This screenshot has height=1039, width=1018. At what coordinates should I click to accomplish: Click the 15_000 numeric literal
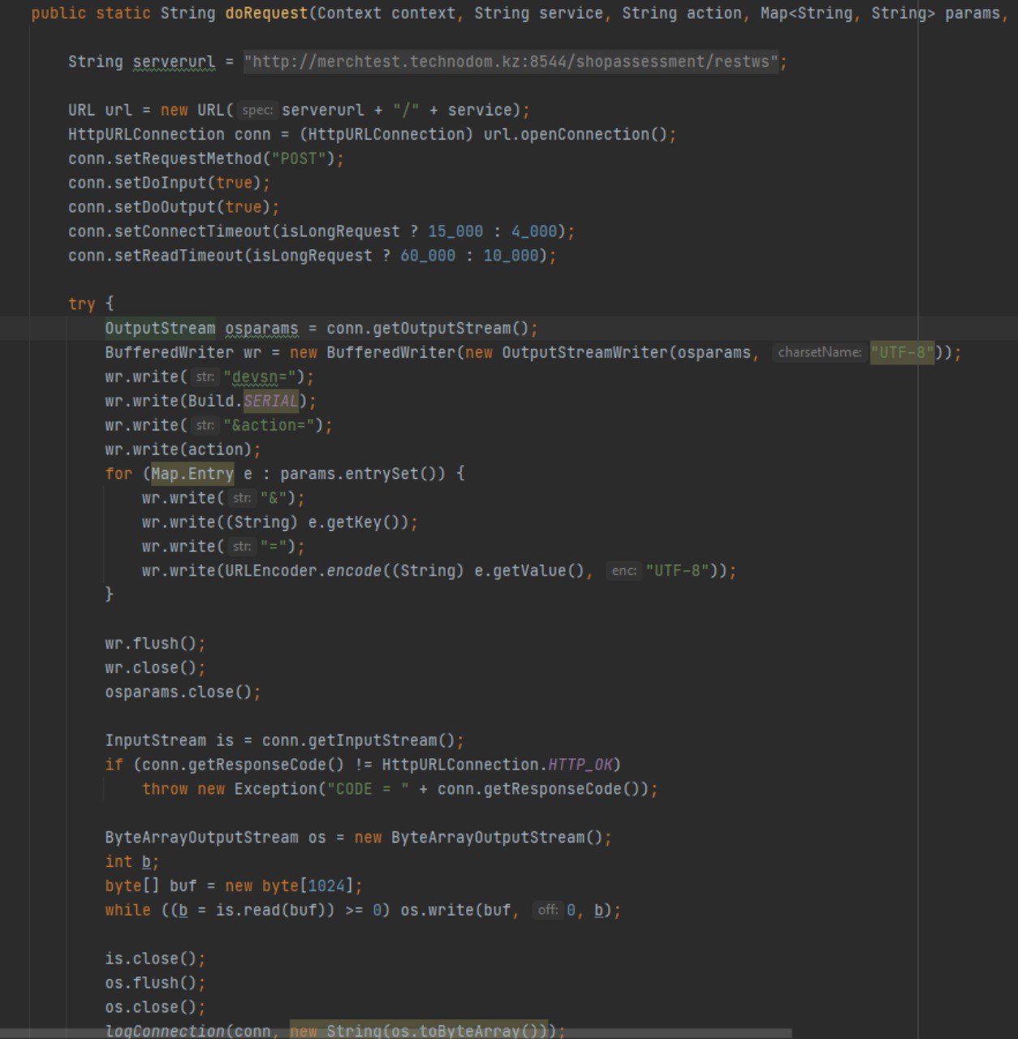tap(455, 232)
